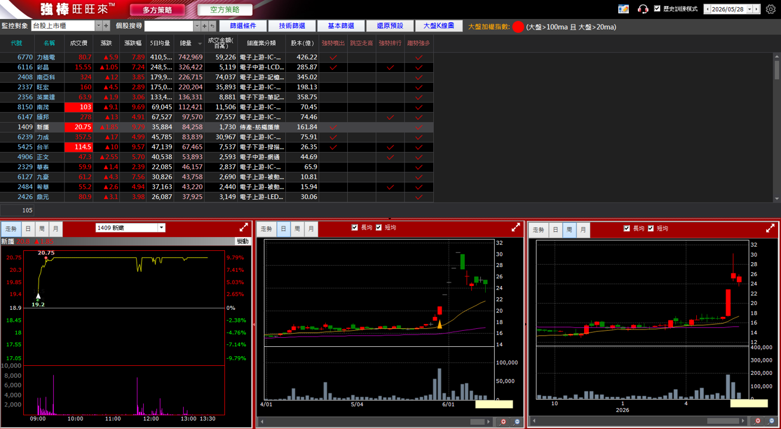The height and width of the screenshot is (429, 781).
Task: Select row 6239 力成
Action: point(217,137)
